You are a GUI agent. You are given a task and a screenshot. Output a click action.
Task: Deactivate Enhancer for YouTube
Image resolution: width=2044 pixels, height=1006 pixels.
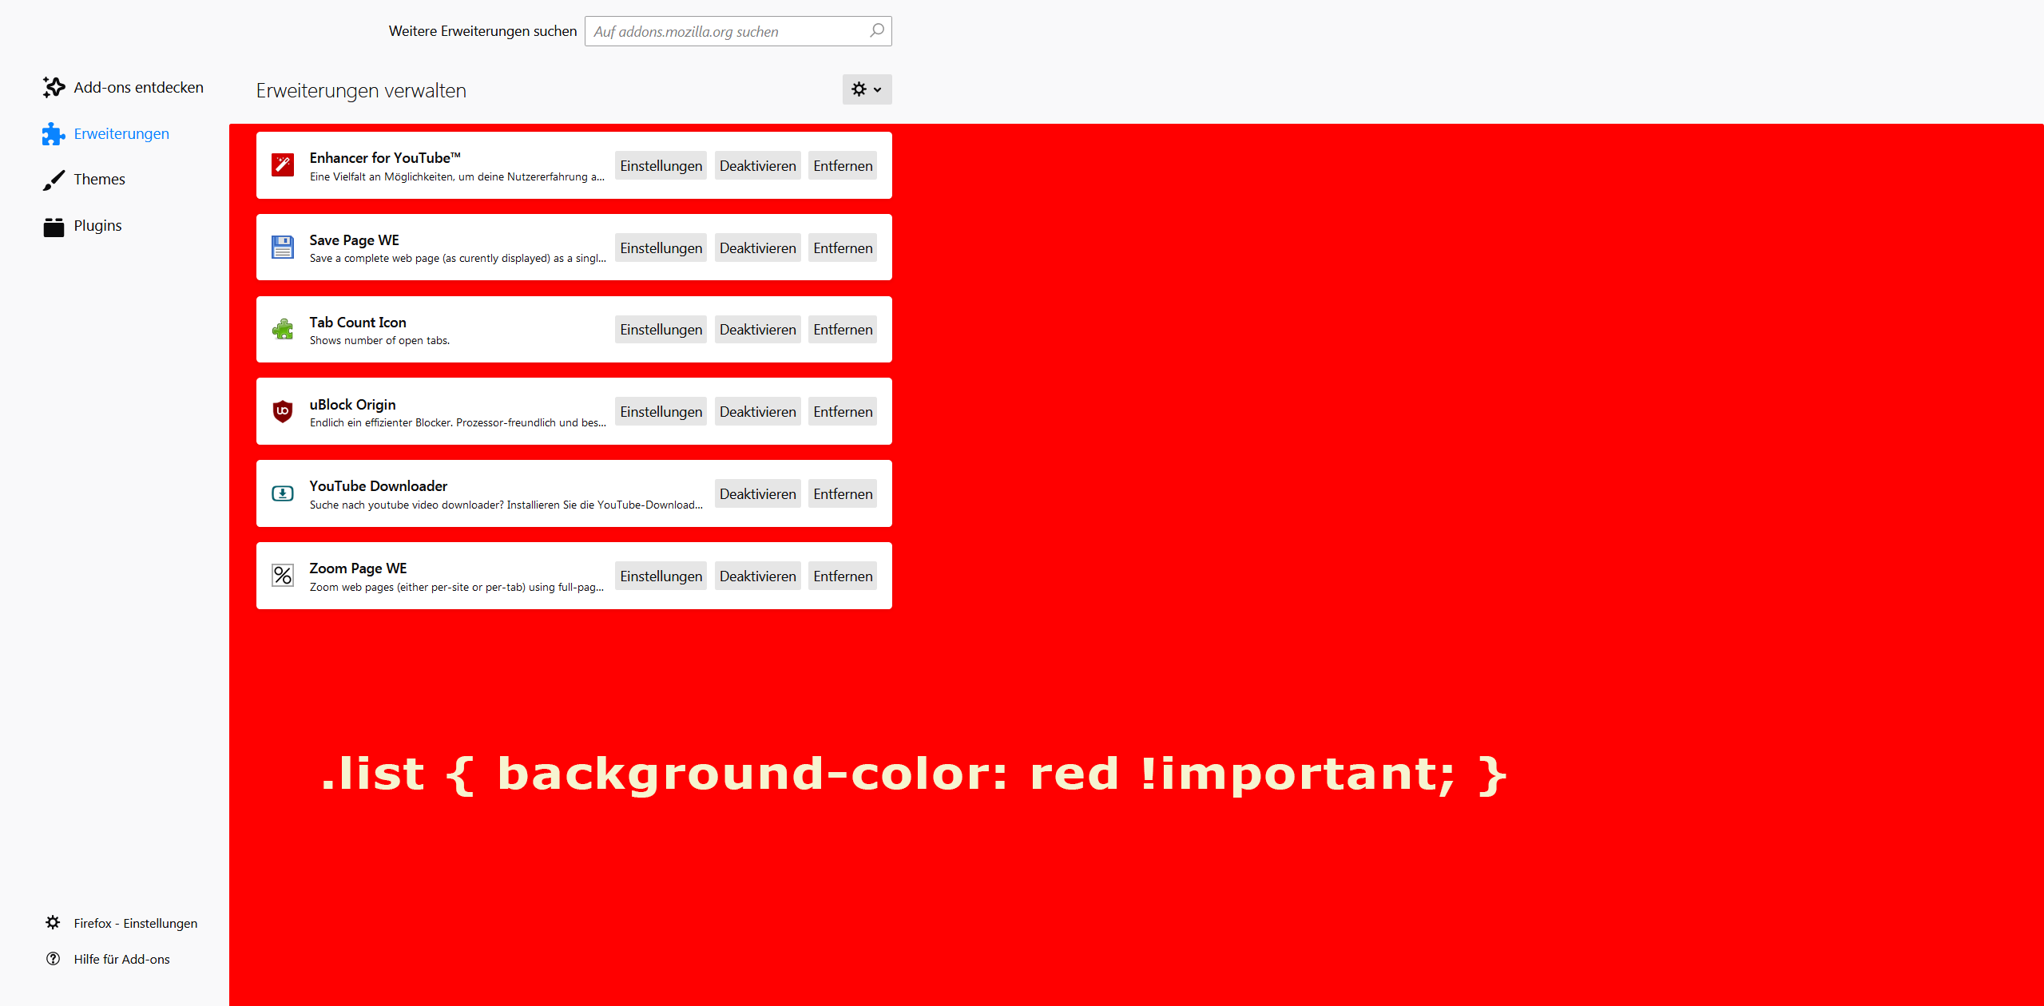coord(757,166)
